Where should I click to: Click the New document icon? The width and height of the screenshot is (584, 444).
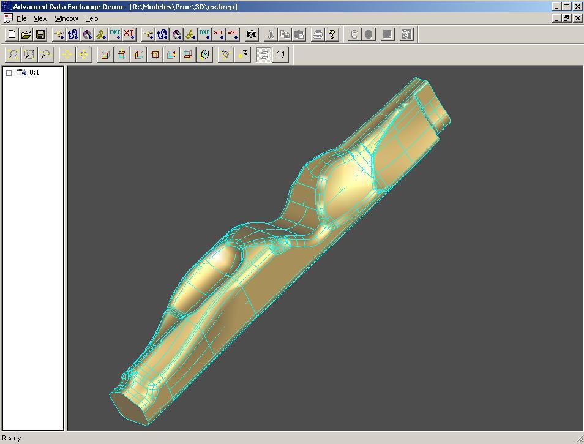pyautogui.click(x=12, y=34)
